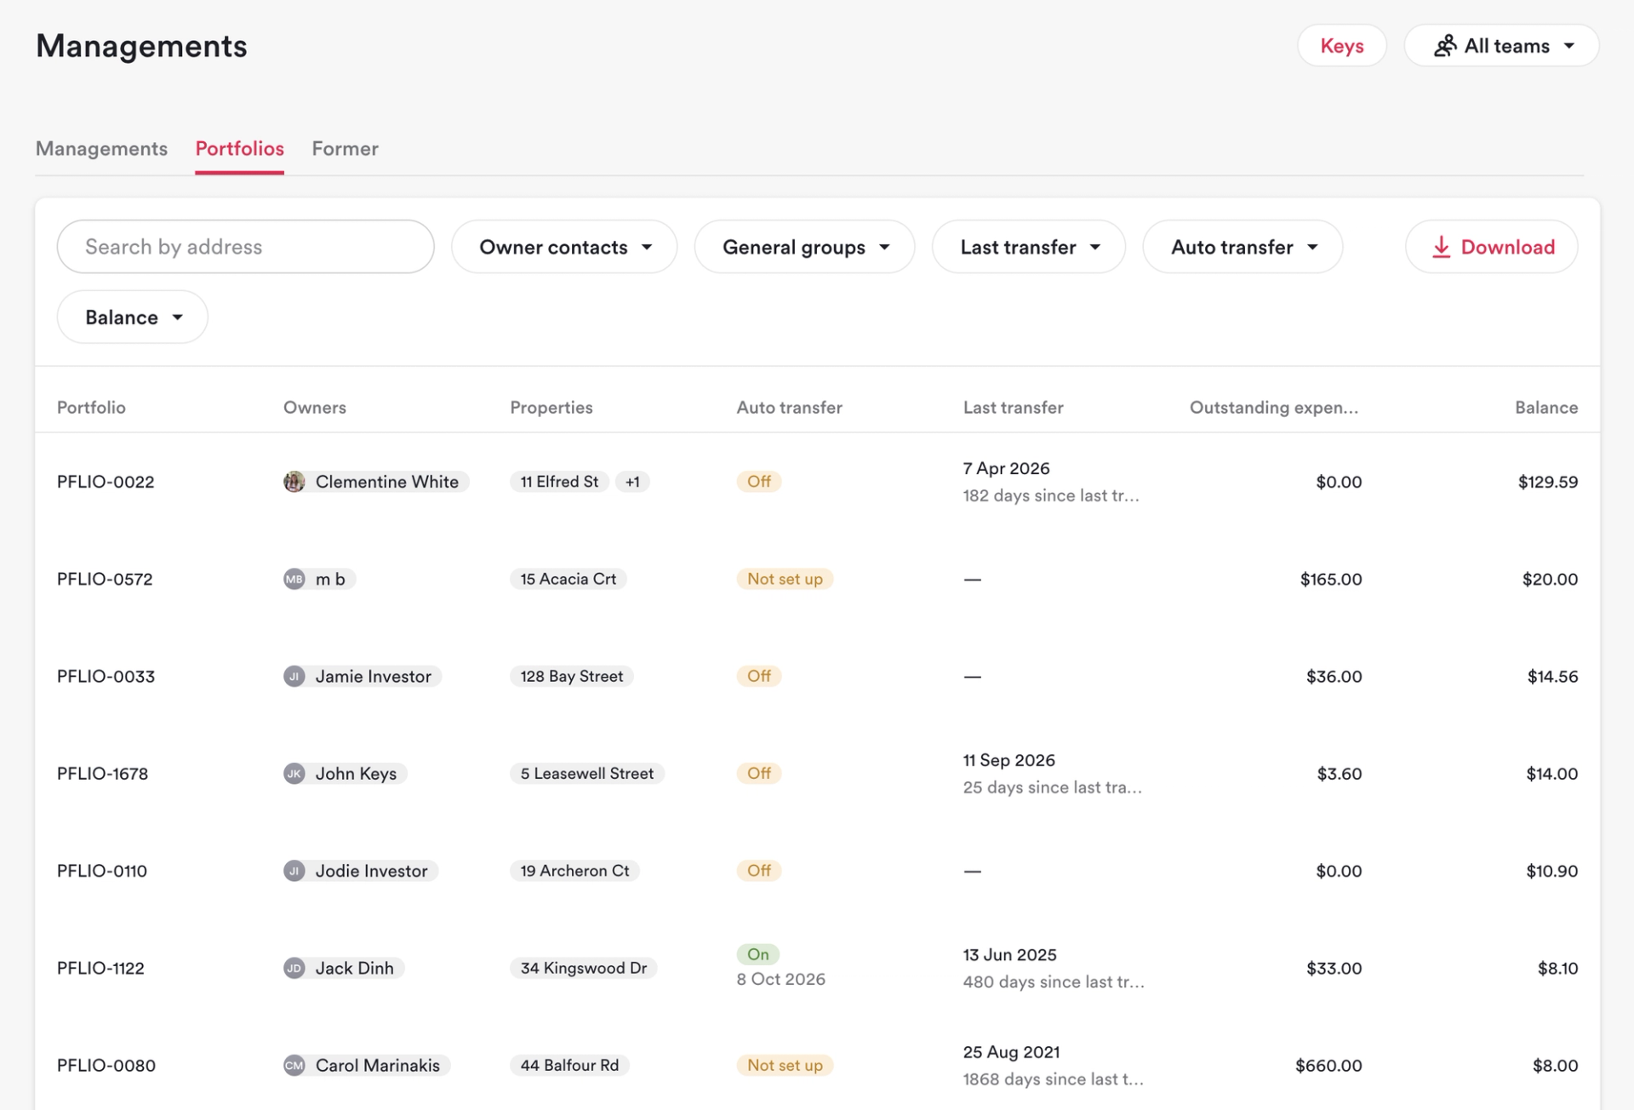The height and width of the screenshot is (1110, 1634).
Task: Click the Balance column header
Action: tap(1546, 407)
